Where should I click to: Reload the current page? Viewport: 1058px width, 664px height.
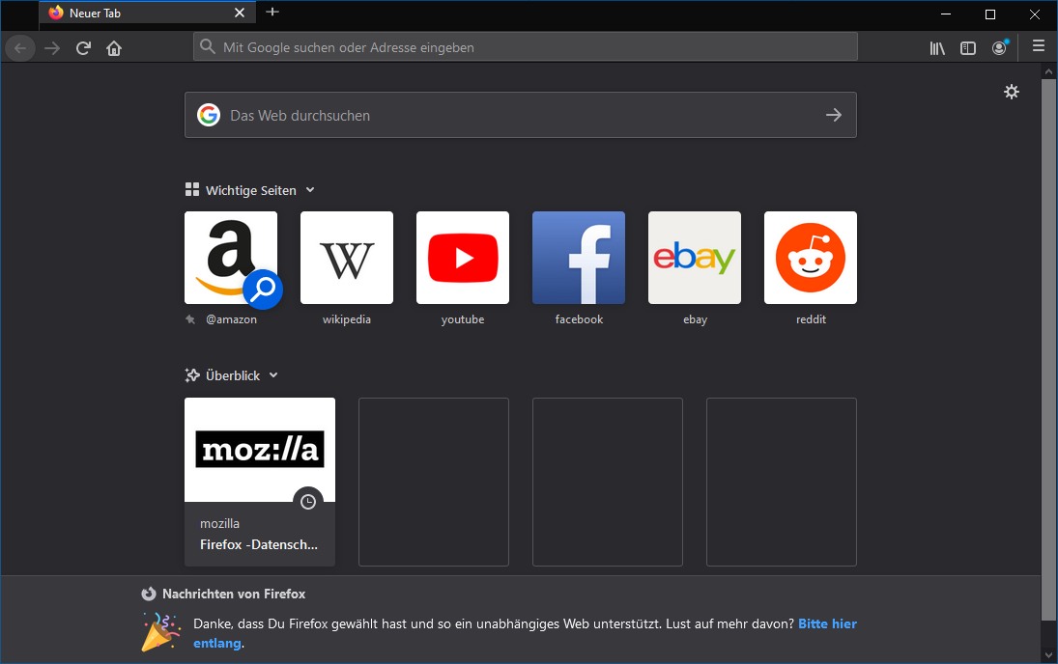coord(83,48)
